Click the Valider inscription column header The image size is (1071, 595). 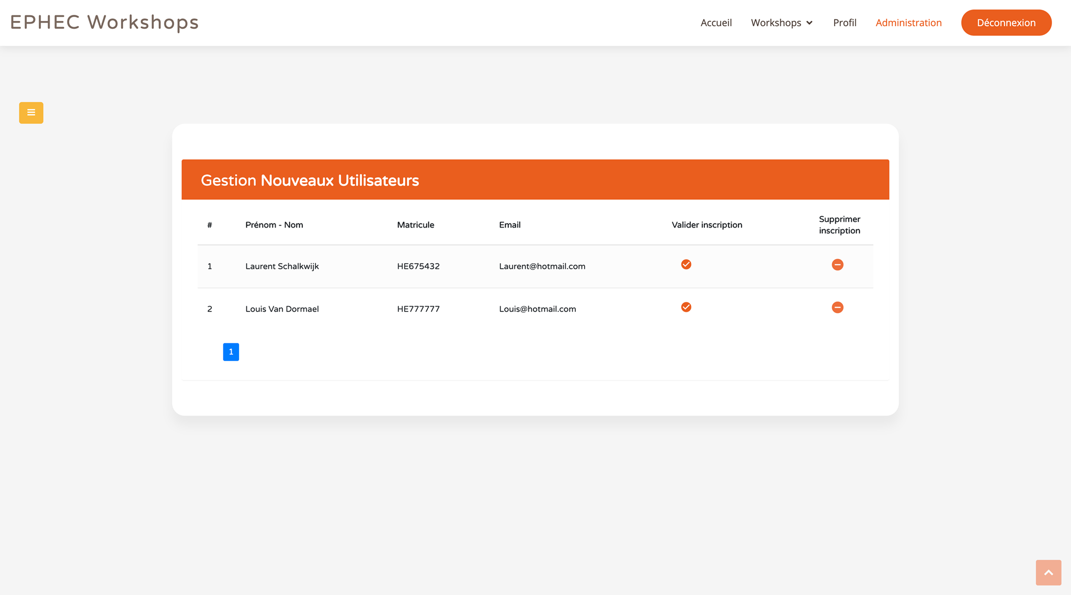(707, 225)
